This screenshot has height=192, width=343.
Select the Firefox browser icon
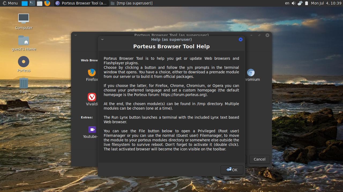[92, 73]
